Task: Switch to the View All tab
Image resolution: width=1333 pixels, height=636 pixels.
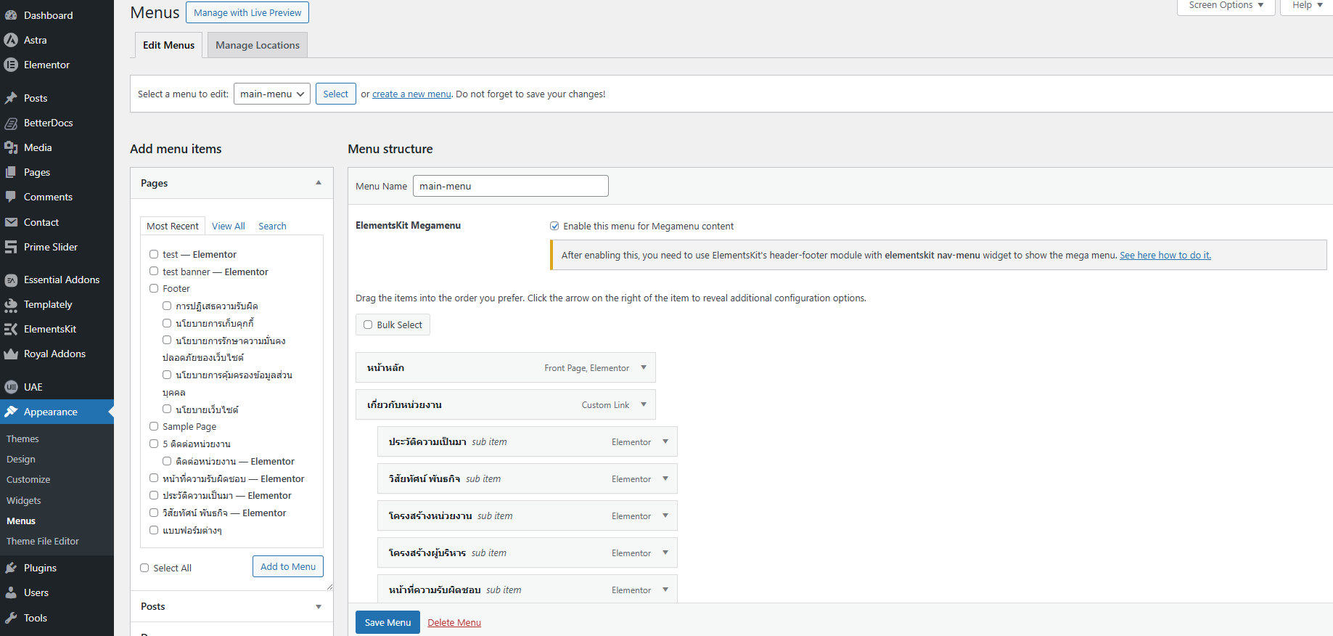Action: coord(229,226)
